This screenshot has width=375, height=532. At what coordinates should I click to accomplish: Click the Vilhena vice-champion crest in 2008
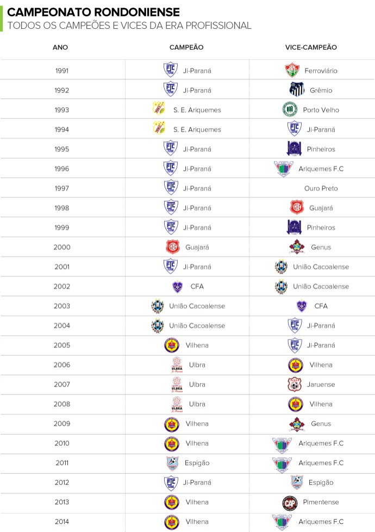pyautogui.click(x=295, y=404)
